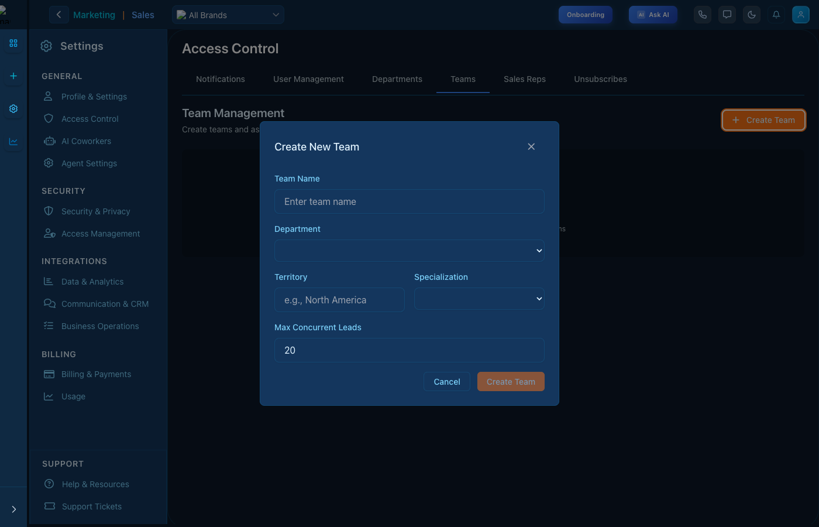Image resolution: width=819 pixels, height=527 pixels.
Task: Focus the Team Name input field
Action: (409, 201)
